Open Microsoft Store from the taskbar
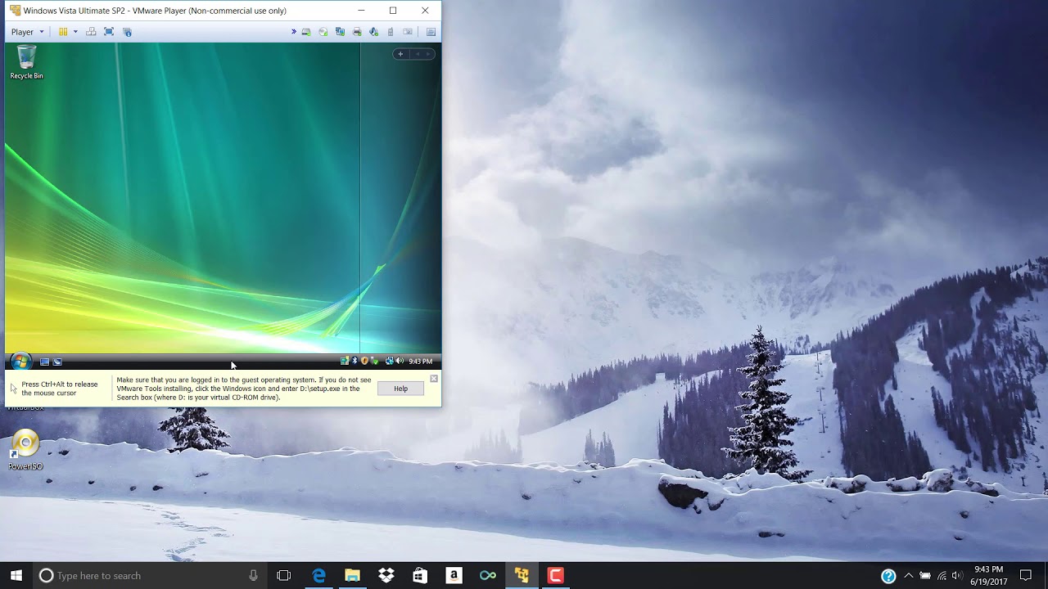The height and width of the screenshot is (589, 1048). coord(420,575)
